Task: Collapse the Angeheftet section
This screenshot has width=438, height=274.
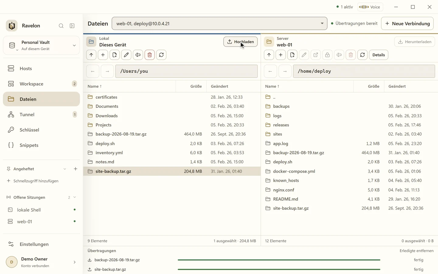Action: pyautogui.click(x=65, y=169)
